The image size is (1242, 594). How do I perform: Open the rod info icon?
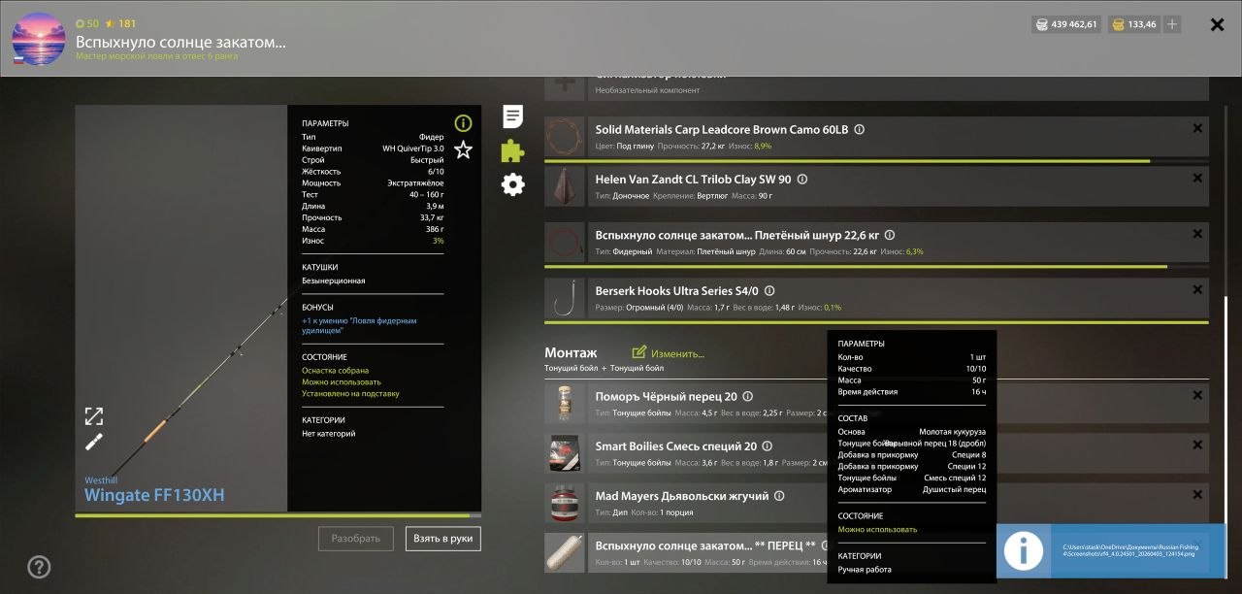463,123
